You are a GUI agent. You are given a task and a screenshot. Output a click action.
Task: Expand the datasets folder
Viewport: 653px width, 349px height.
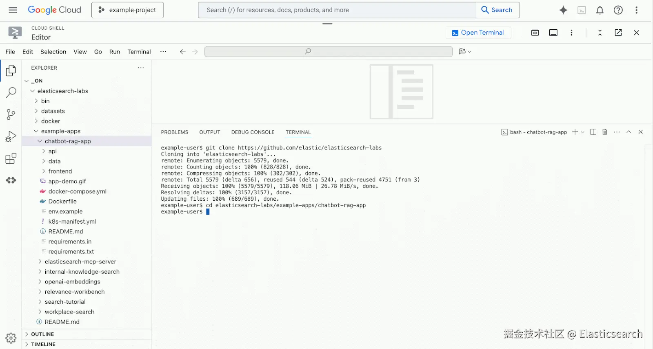(x=53, y=111)
